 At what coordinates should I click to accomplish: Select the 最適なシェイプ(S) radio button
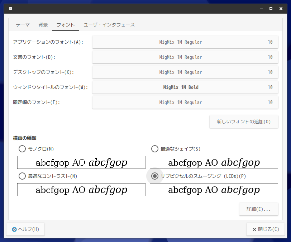154,149
